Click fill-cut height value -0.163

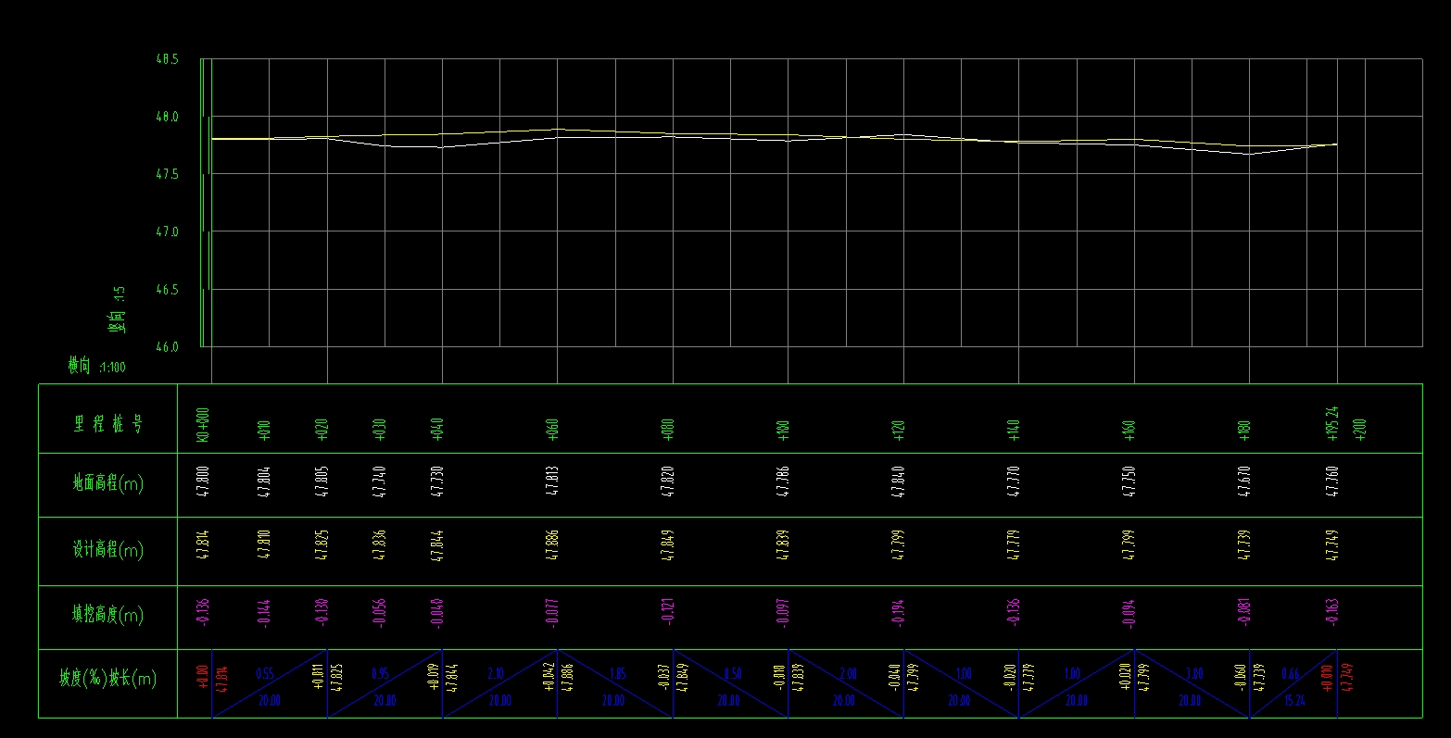tap(1332, 613)
